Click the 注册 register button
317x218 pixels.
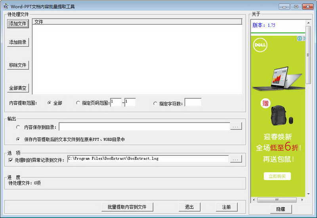click(227, 207)
